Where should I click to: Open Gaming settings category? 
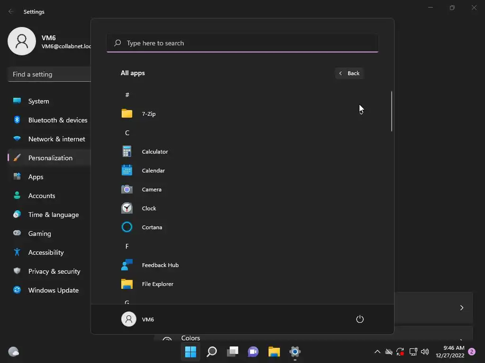coord(49,233)
